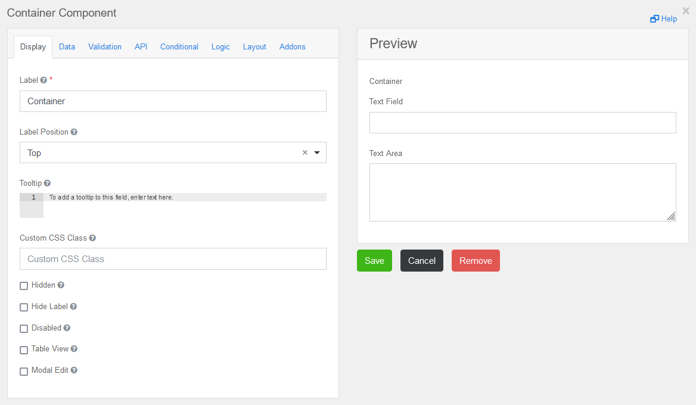Open the Label Position dropdown arrow
Image resolution: width=696 pixels, height=405 pixels.
pos(317,152)
